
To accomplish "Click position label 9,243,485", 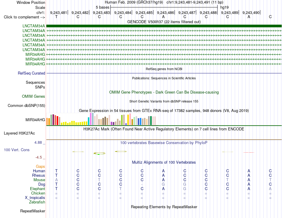I will [x=144, y=12].
